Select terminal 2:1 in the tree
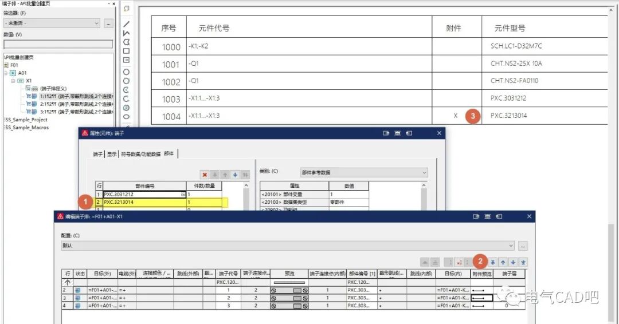 76,104
